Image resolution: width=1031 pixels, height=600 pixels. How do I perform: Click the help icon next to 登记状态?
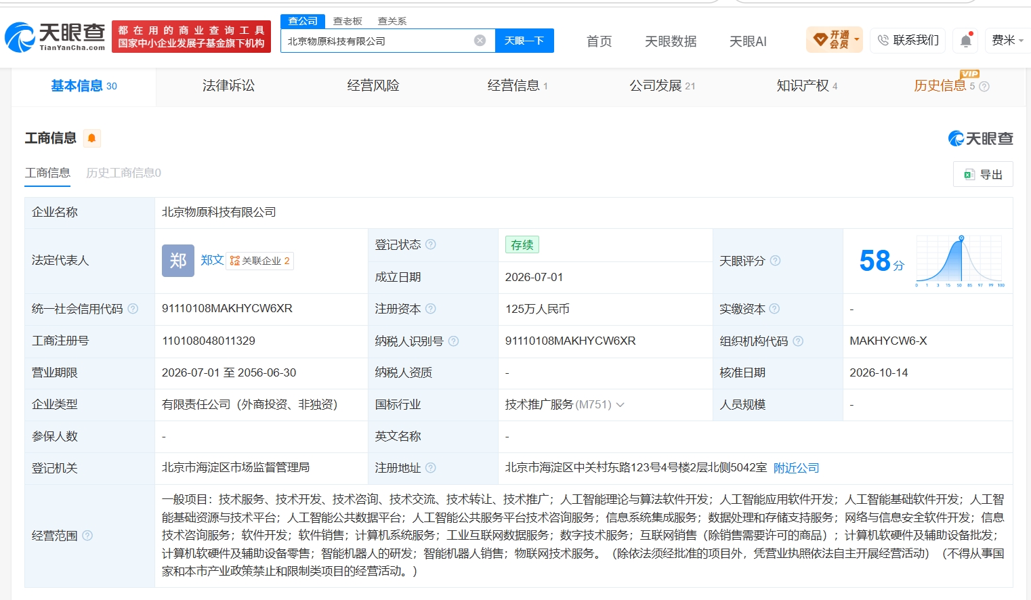click(x=431, y=244)
